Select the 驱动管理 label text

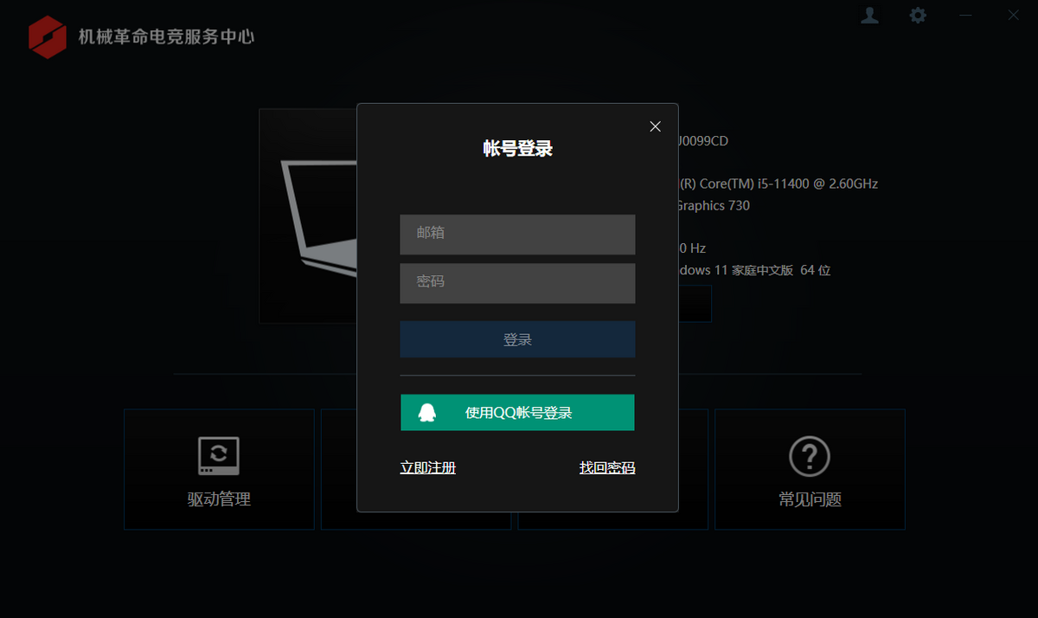(x=219, y=499)
